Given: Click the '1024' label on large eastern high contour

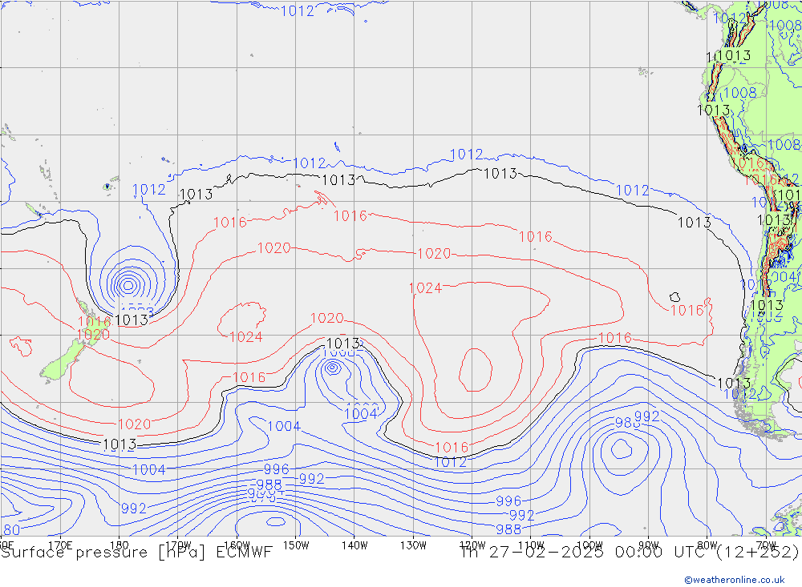Looking at the screenshot, I should (x=425, y=288).
